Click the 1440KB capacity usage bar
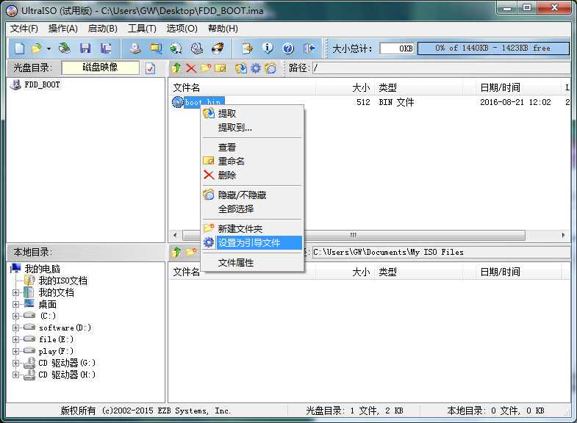The width and height of the screenshot is (577, 423). point(493,48)
